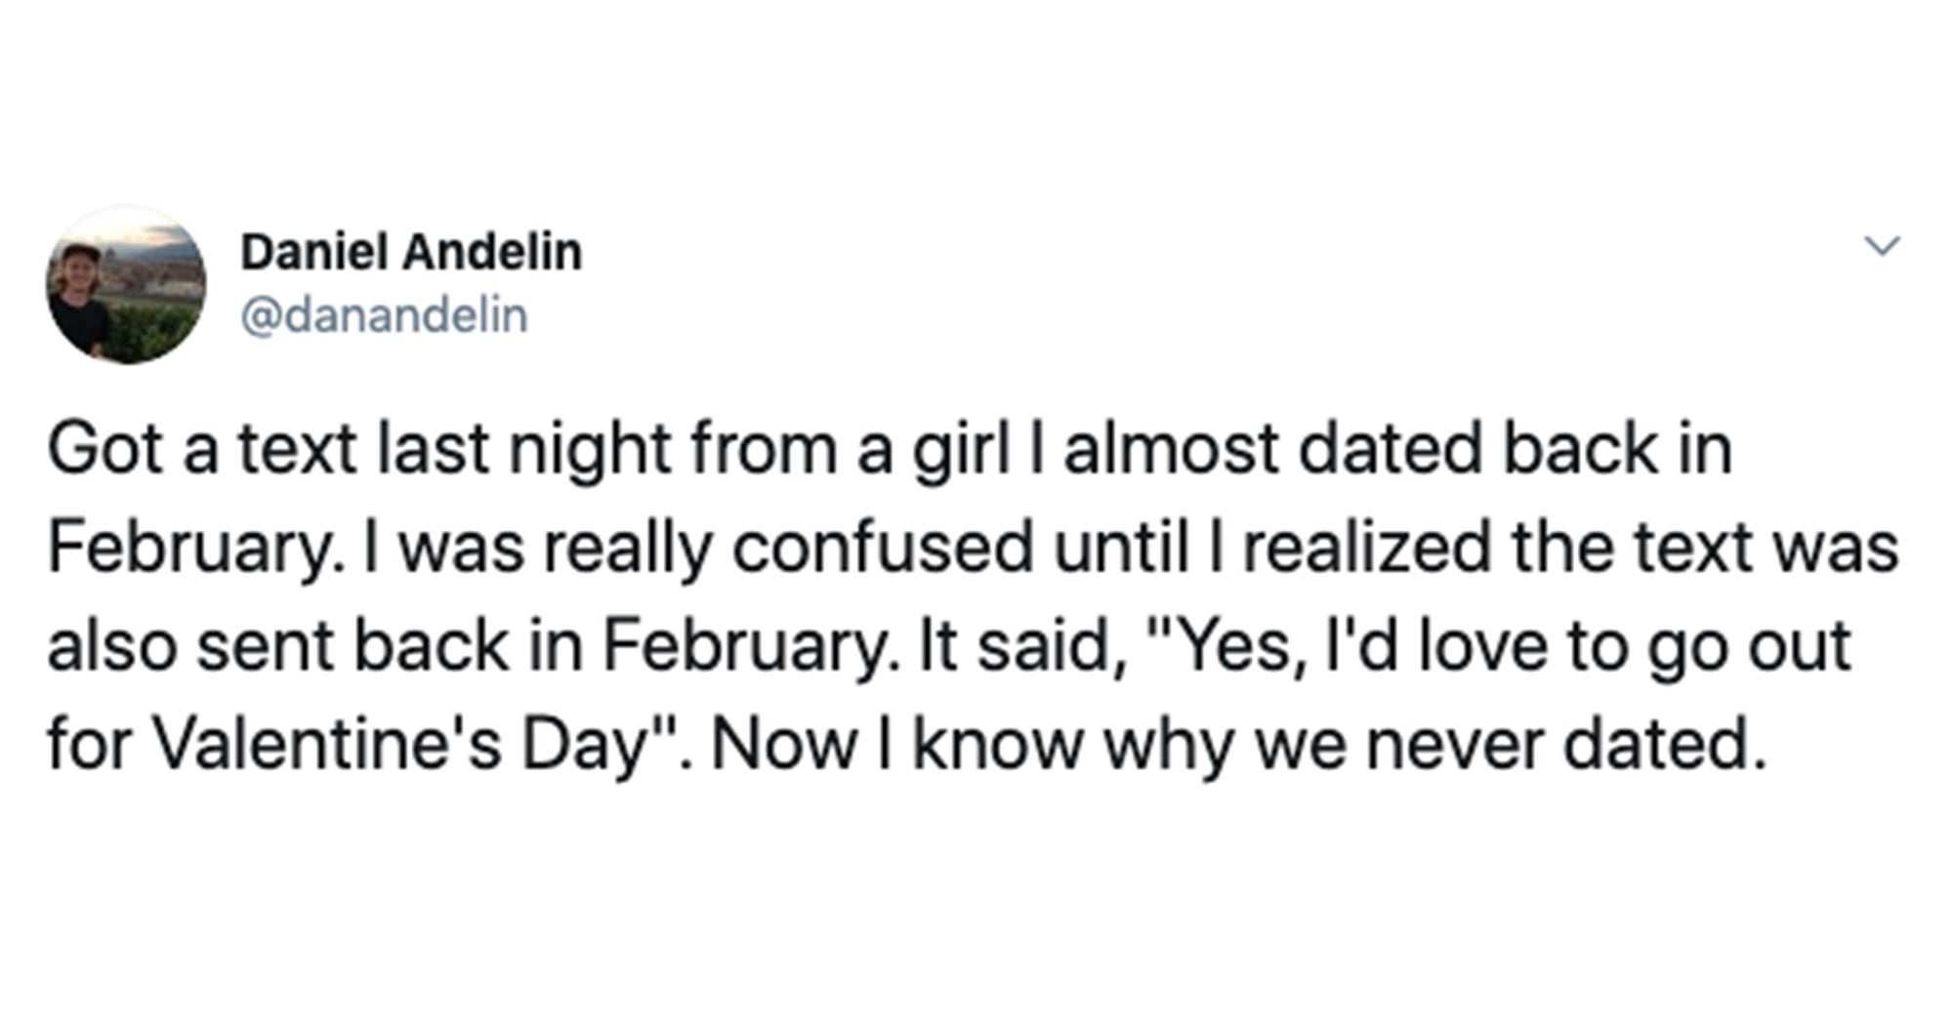
Task: Click "go out" at the third line's end
Action: [x=1750, y=648]
